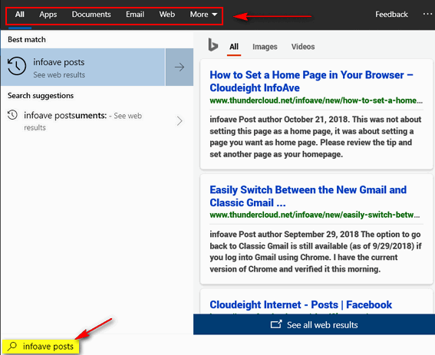
Task: Click the thundercloud easily-switch-betw URL
Action: pos(315,215)
